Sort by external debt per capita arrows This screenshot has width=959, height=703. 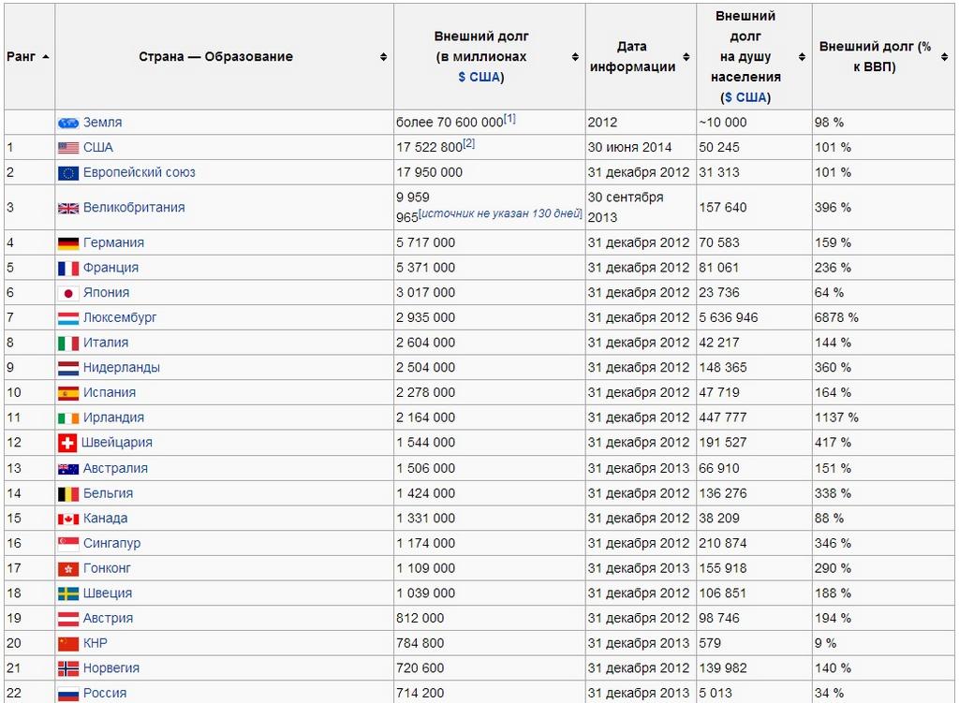tap(802, 57)
